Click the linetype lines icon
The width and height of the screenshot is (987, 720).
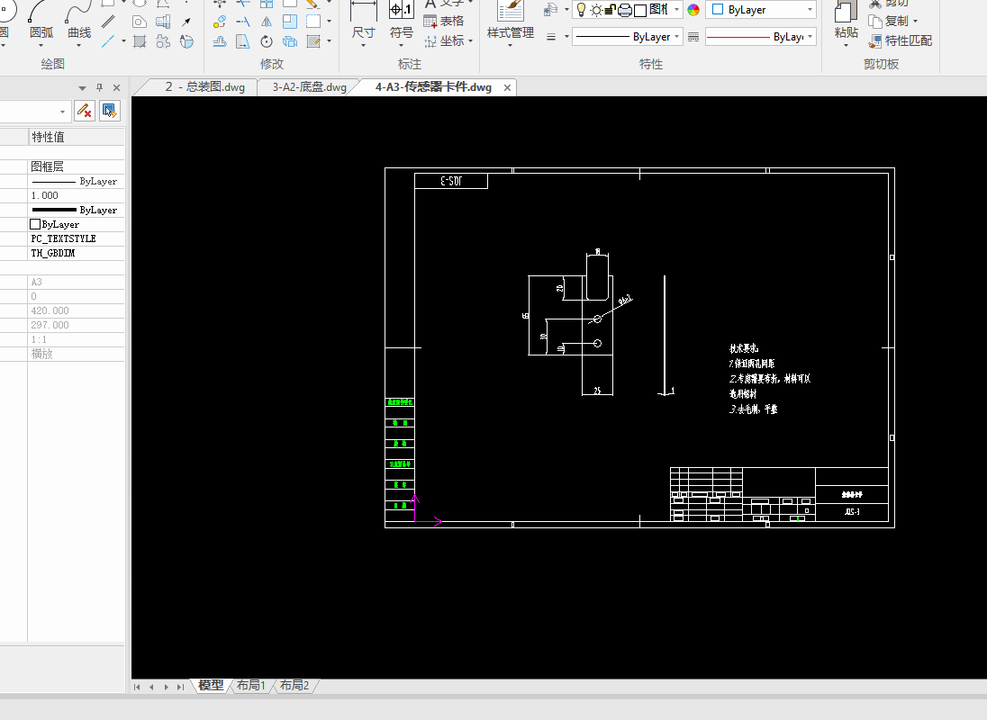551,37
